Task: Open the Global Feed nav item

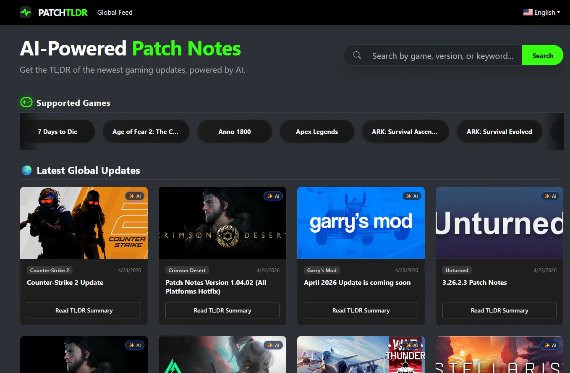Action: coord(115,13)
